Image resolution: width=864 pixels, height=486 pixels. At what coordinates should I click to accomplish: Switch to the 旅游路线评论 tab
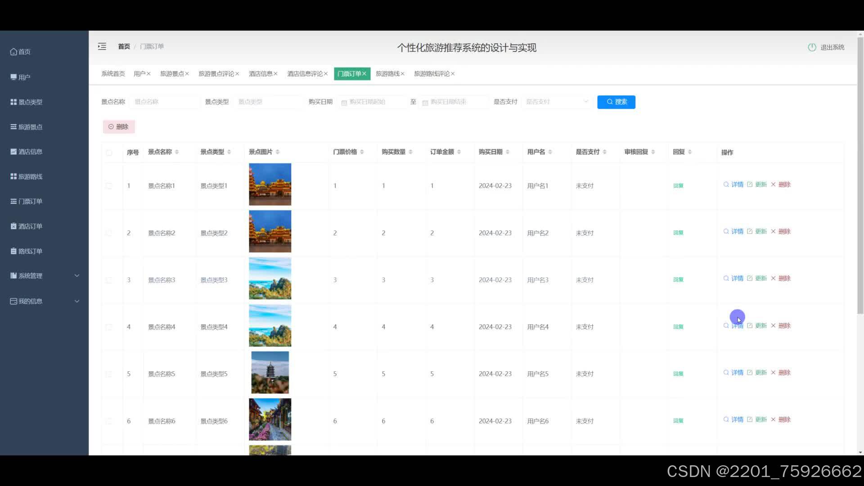coord(431,74)
